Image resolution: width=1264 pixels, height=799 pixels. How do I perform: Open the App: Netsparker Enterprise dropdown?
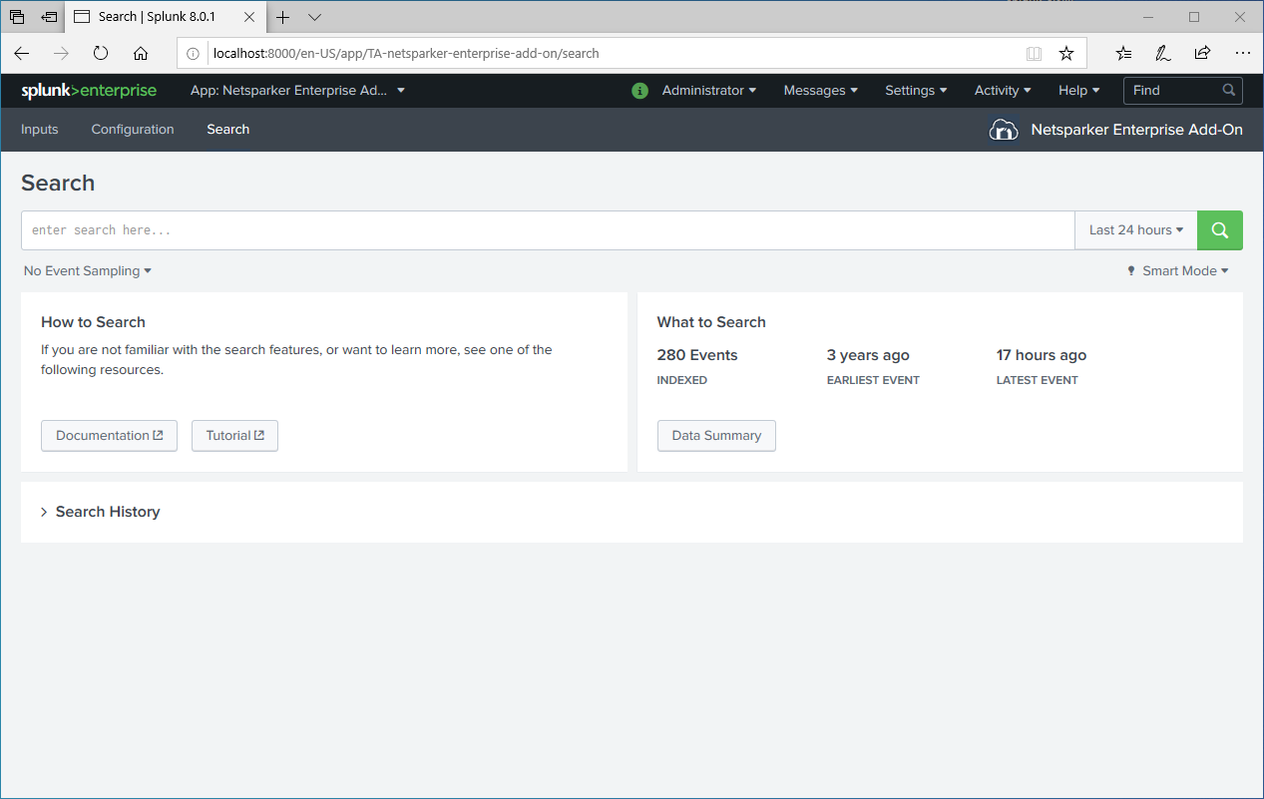[294, 90]
